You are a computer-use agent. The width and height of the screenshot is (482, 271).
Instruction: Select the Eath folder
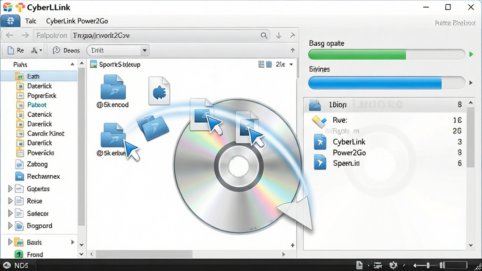pyautogui.click(x=39, y=76)
